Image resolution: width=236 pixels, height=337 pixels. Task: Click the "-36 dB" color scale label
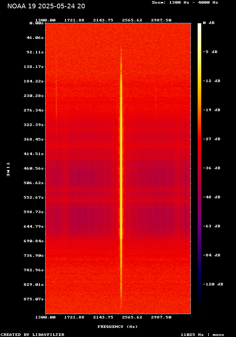(212, 168)
